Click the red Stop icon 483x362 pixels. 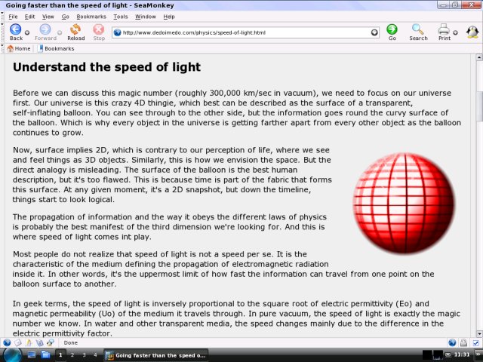click(99, 29)
